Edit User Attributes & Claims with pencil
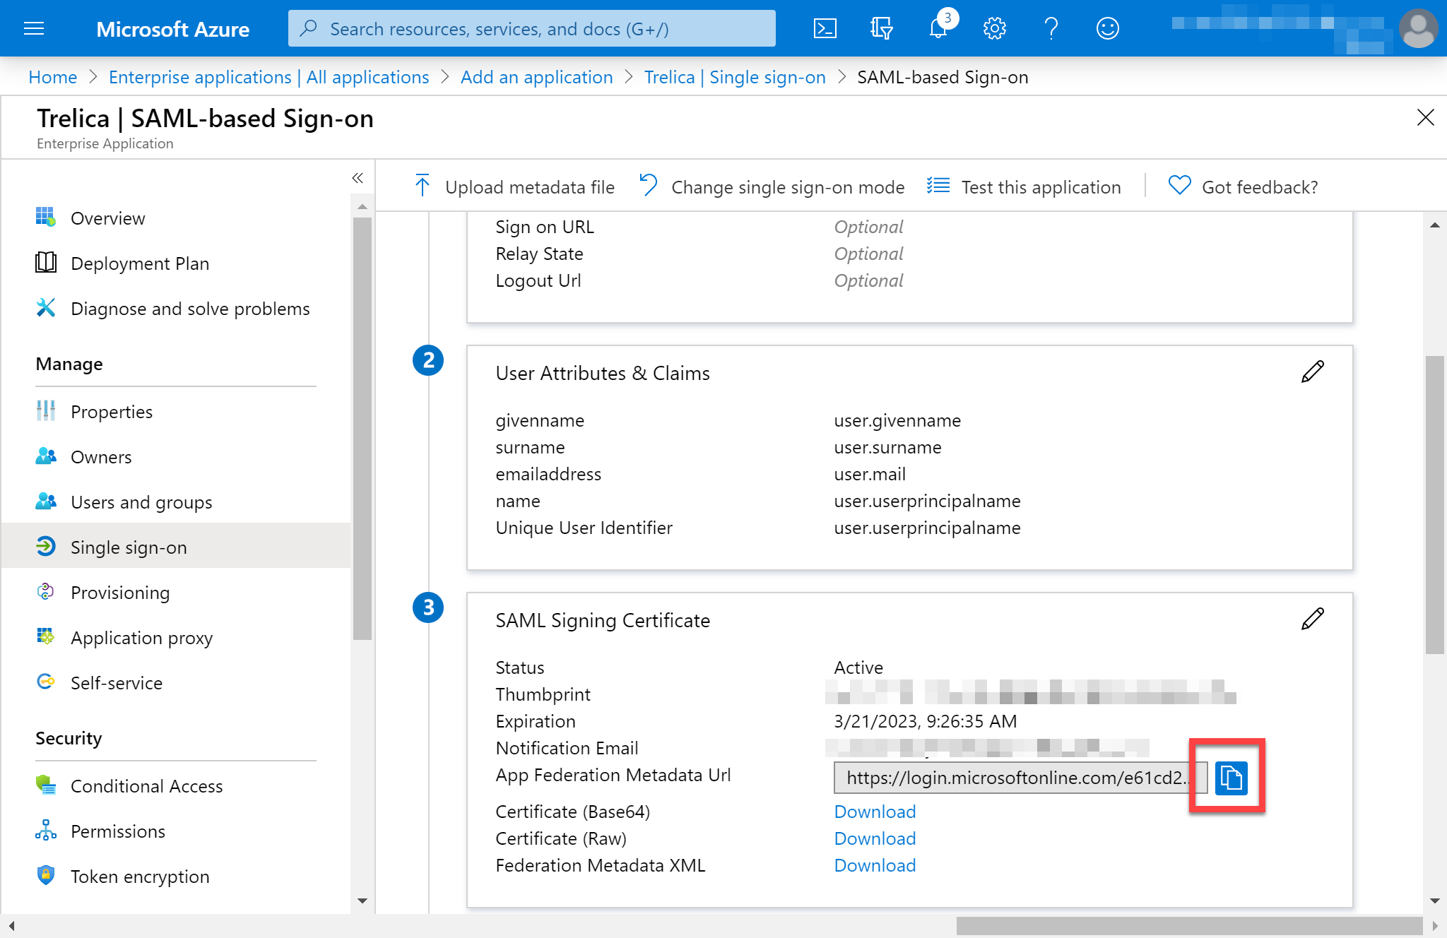Image resolution: width=1447 pixels, height=938 pixels. (1312, 372)
